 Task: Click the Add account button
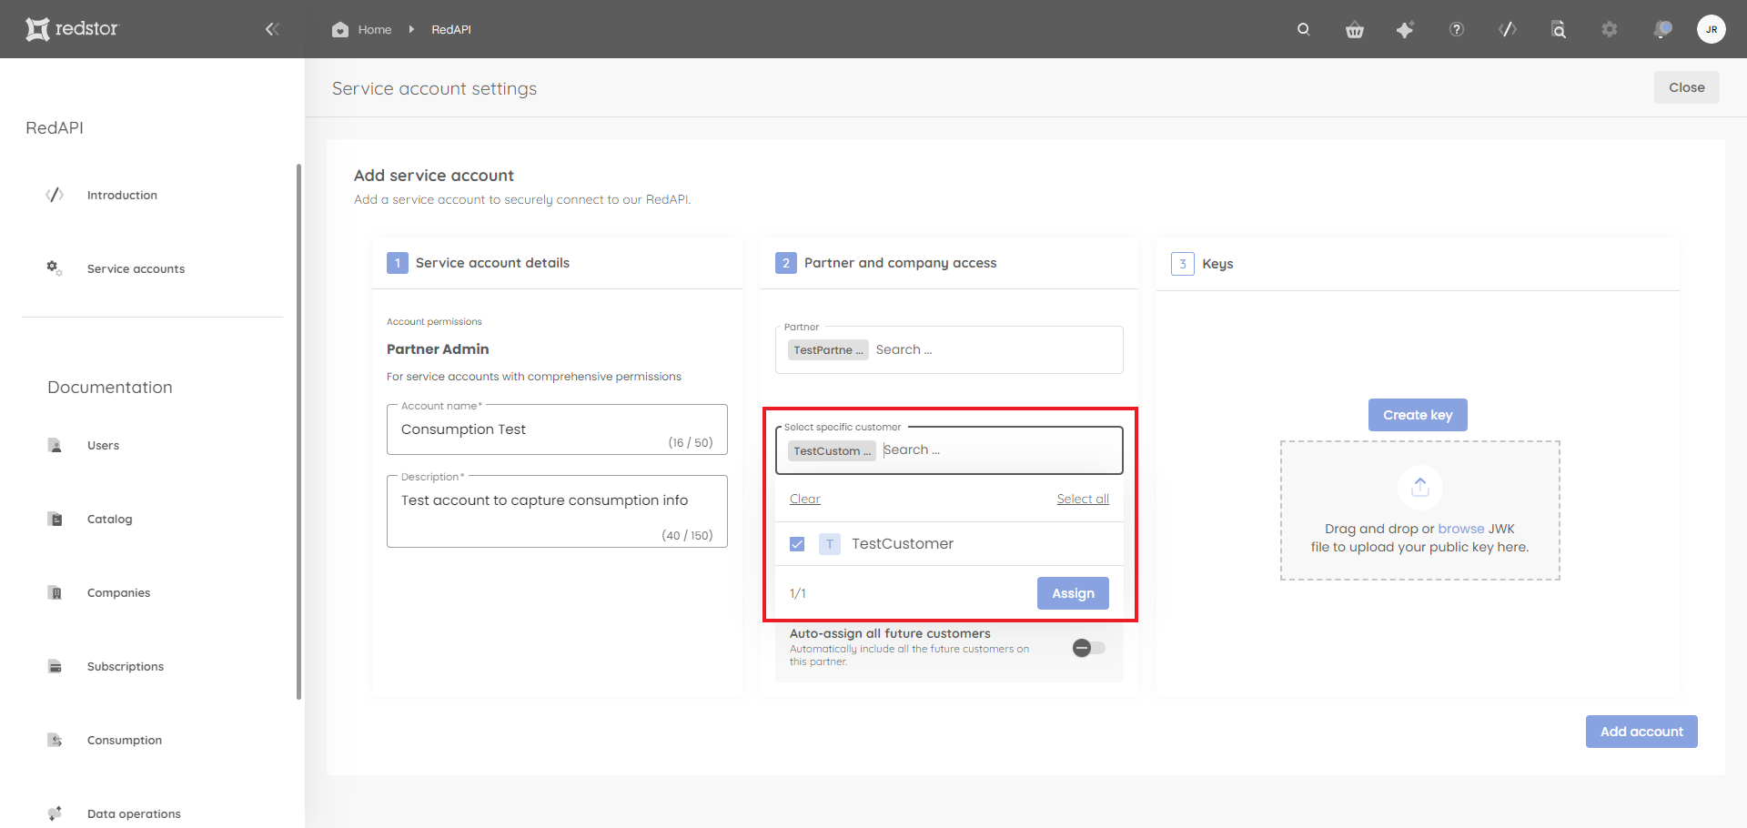pyautogui.click(x=1641, y=732)
